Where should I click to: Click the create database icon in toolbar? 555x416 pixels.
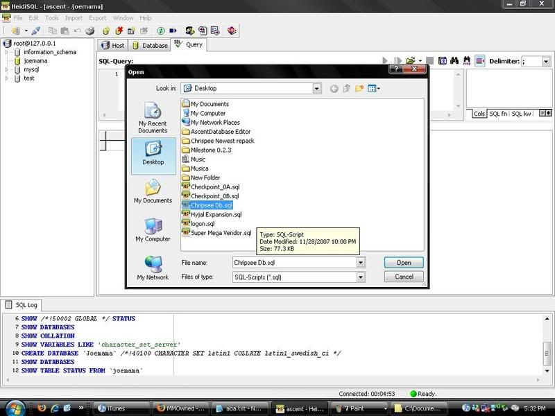pyautogui.click(x=106, y=31)
